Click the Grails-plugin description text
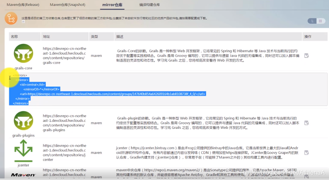Image resolution: width=329 pixels, height=180 pixels. click(208, 123)
